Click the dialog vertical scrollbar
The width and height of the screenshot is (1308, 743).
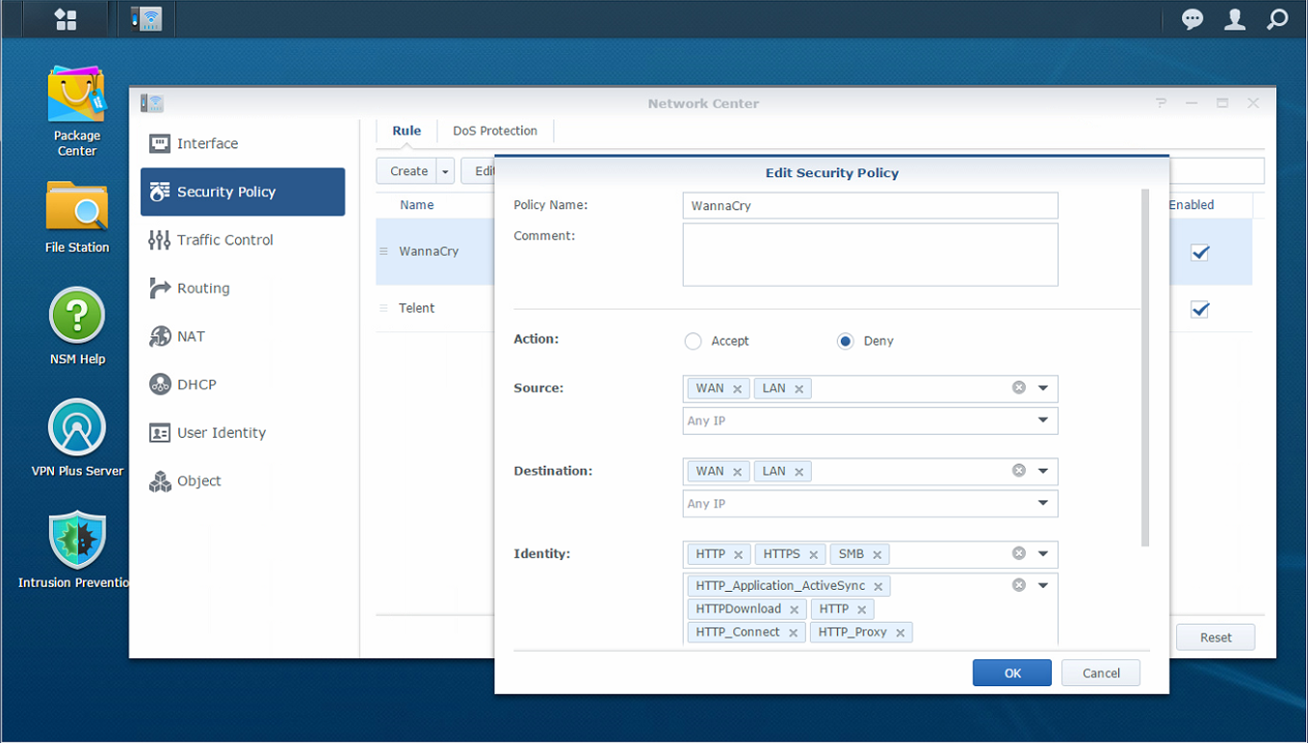[x=1144, y=366]
